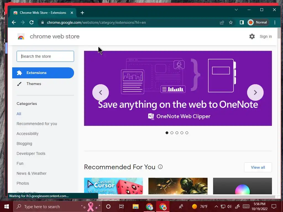Click the Recommended For You info icon

tap(160, 167)
